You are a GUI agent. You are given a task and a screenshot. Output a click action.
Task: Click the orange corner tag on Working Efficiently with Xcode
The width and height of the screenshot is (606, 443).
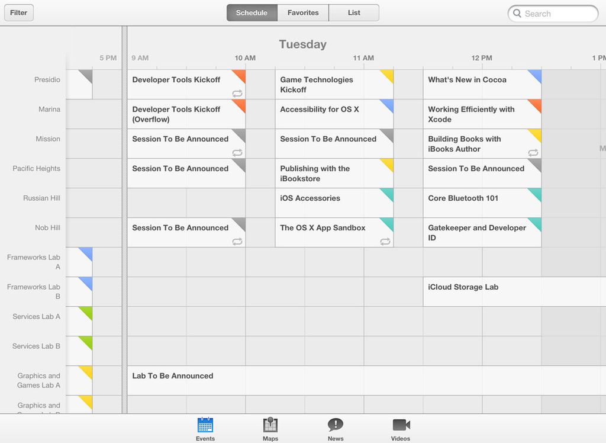[x=536, y=104]
